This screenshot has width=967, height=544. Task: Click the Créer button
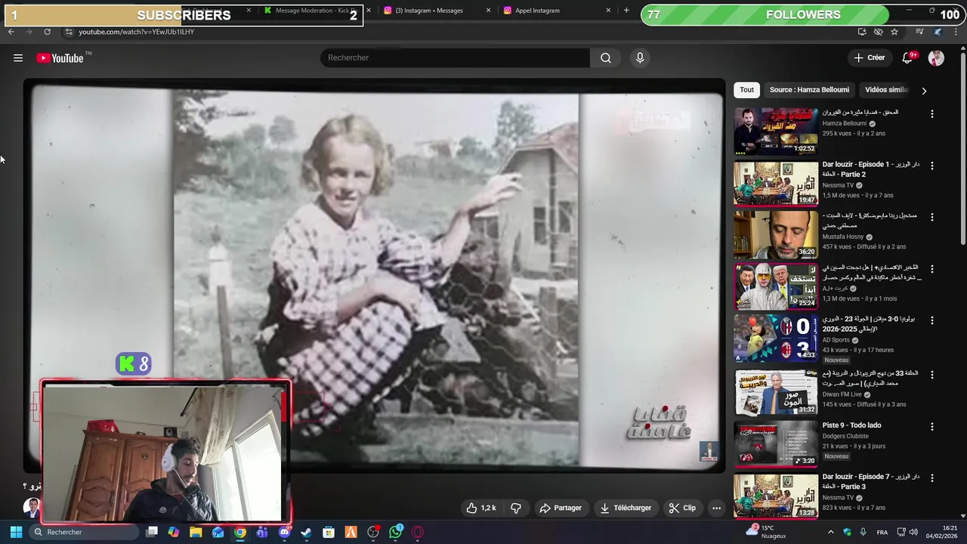[x=869, y=58]
